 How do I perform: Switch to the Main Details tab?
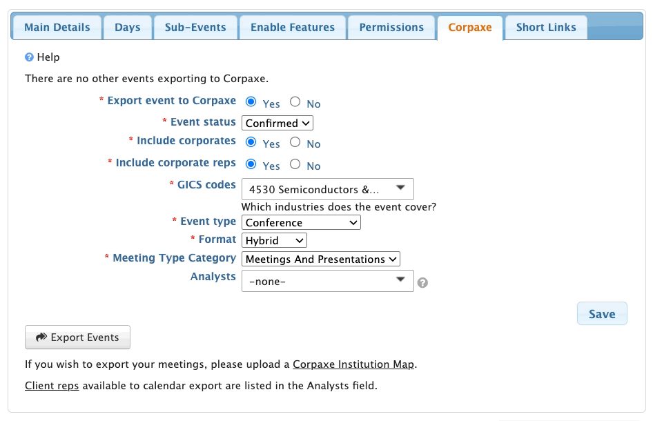57,28
